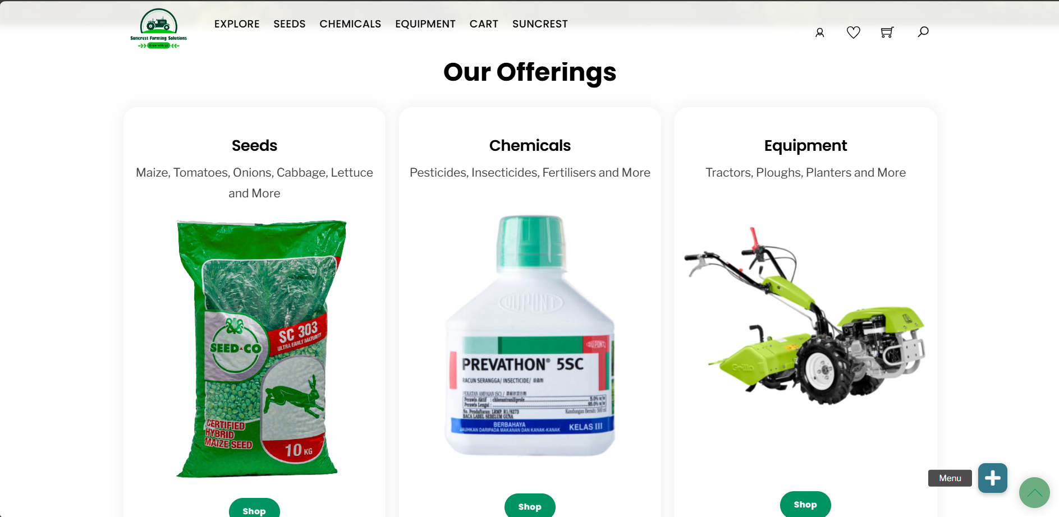Click the Menu tooltip label
This screenshot has width=1059, height=517.
[x=950, y=478]
